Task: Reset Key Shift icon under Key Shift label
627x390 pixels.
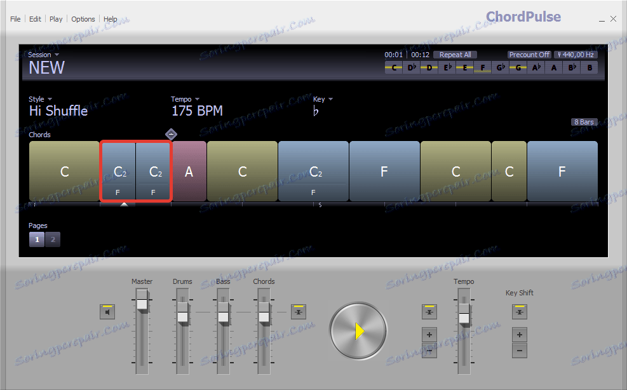Action: pos(520,312)
